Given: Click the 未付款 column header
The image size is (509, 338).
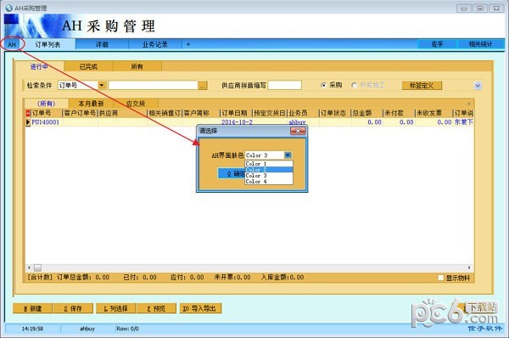Looking at the screenshot, I should coord(399,113).
